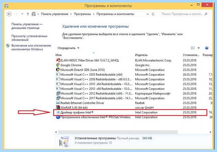
Task: Click the window system icon in title bar
Action: 7,6
